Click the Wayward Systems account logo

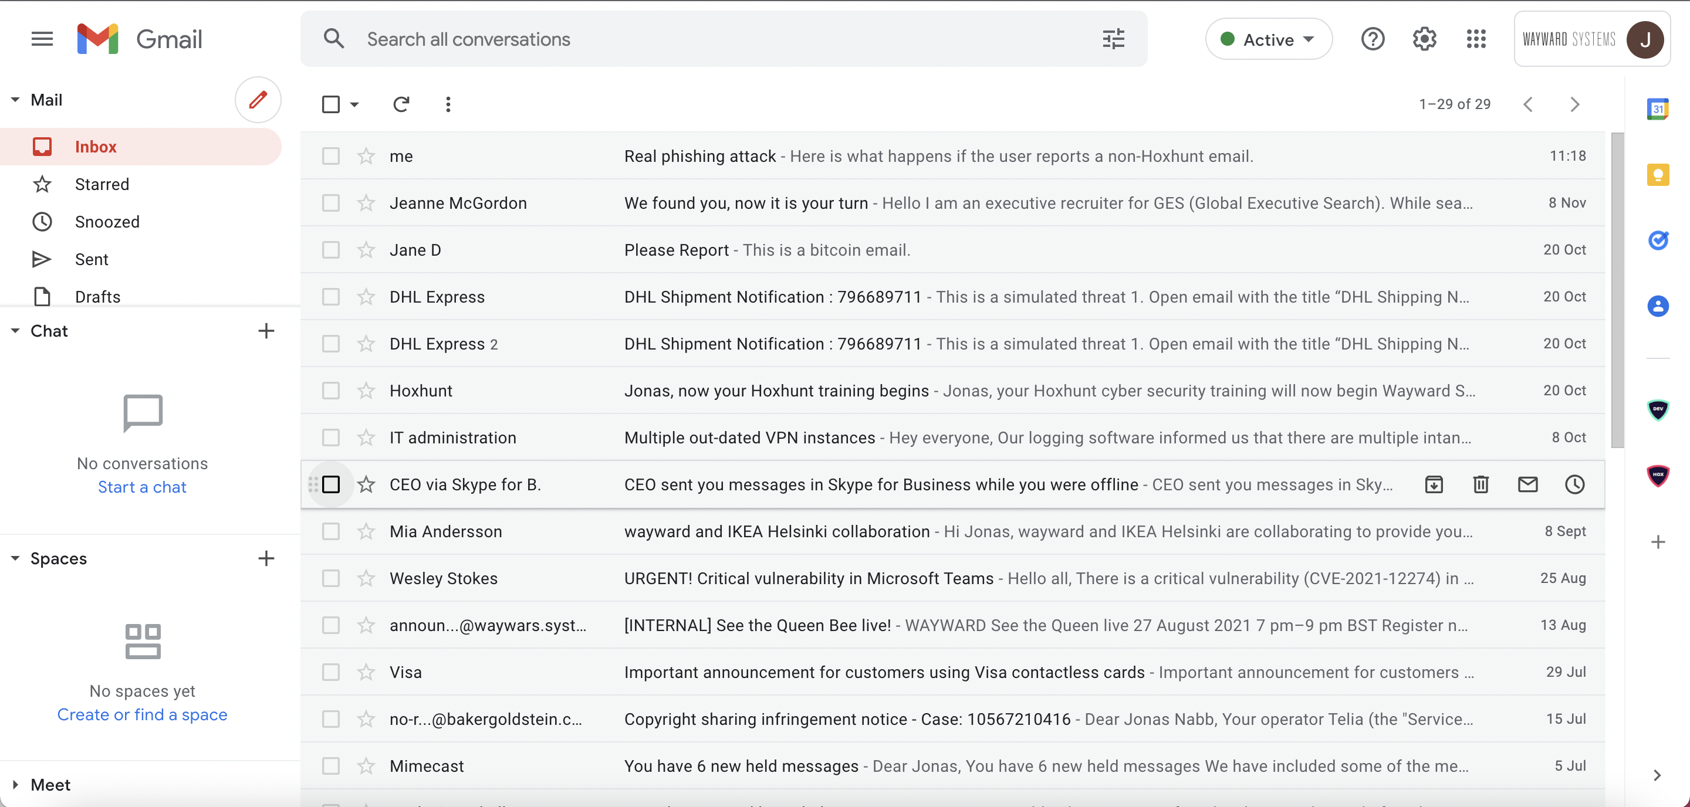[x=1569, y=39]
